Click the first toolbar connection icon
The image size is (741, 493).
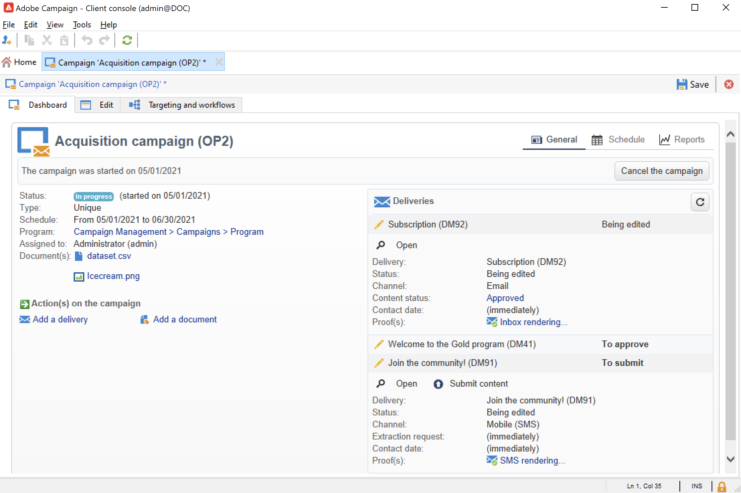[x=7, y=40]
